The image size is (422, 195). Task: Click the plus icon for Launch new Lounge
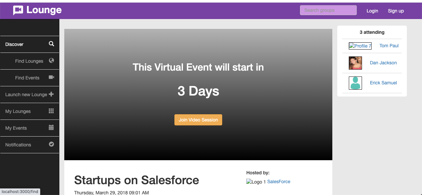(x=51, y=94)
